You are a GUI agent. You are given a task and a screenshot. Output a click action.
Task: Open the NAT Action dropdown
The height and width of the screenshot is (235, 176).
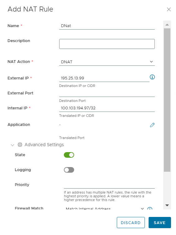click(x=107, y=62)
